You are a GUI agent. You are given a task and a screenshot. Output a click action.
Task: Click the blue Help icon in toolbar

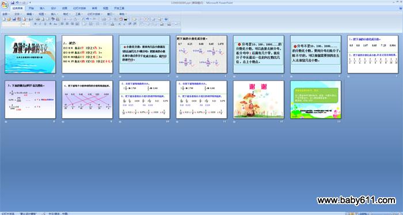click(166, 19)
